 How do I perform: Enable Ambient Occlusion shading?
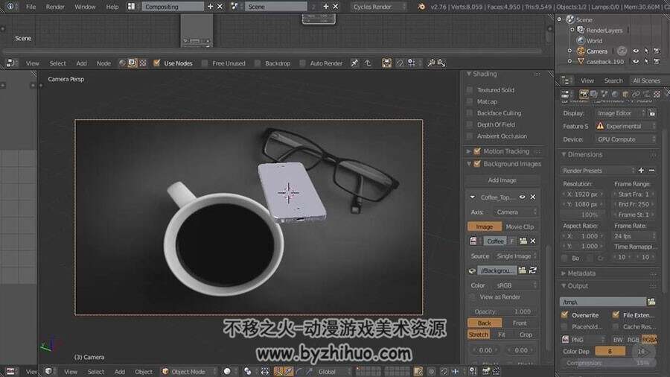click(x=470, y=136)
